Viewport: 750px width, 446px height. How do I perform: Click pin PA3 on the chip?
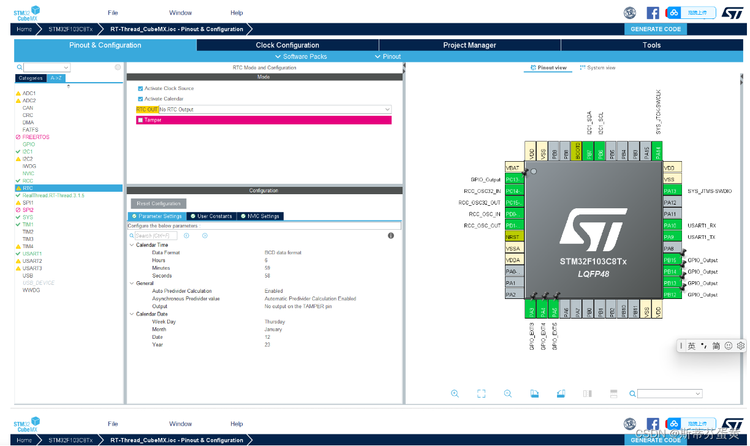click(531, 309)
